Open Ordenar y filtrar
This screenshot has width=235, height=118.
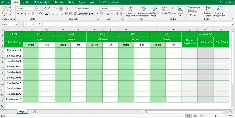[208, 11]
